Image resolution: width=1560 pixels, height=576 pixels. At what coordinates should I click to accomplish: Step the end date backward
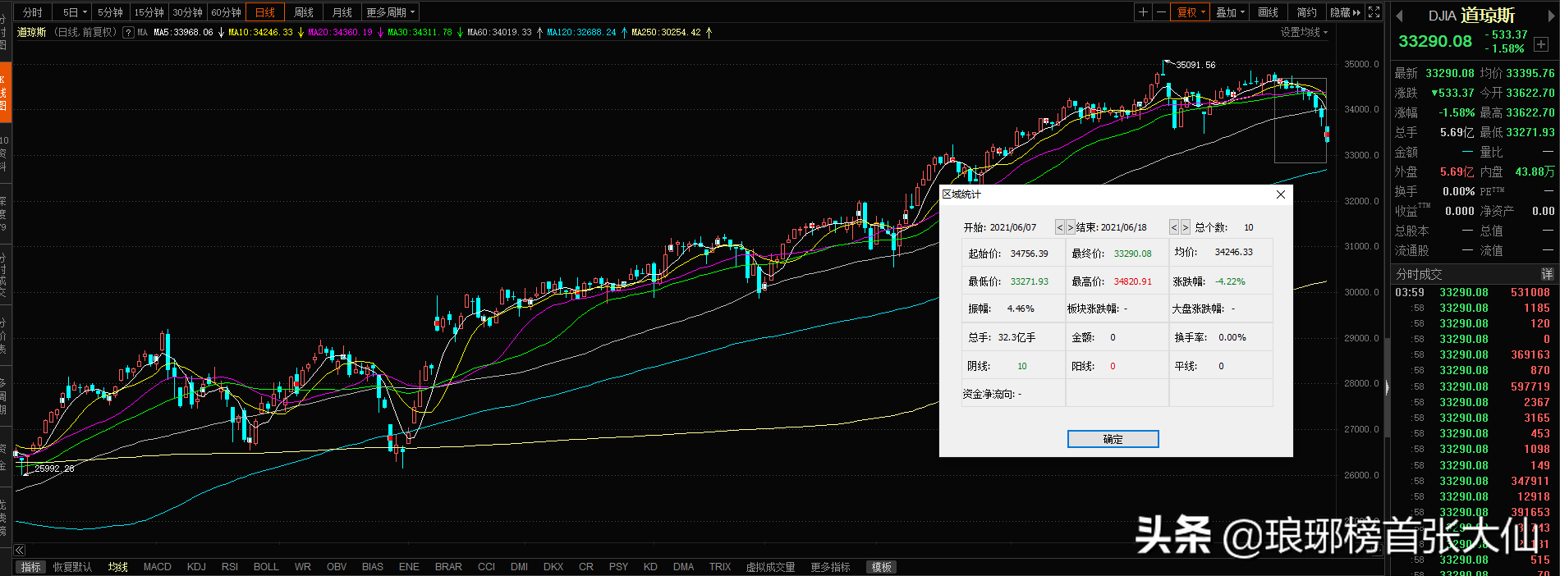click(1174, 227)
